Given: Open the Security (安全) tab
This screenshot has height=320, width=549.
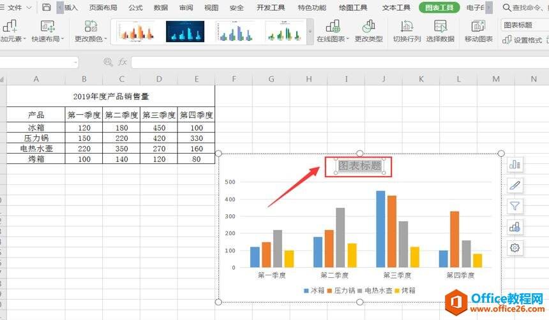Looking at the screenshot, I should pos(236,8).
